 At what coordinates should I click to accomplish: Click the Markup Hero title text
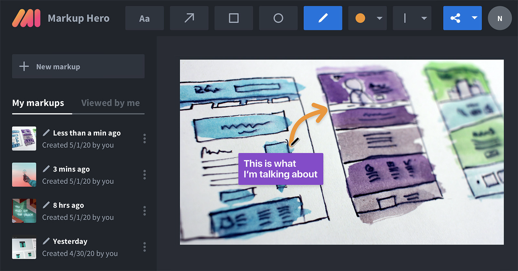(x=79, y=18)
